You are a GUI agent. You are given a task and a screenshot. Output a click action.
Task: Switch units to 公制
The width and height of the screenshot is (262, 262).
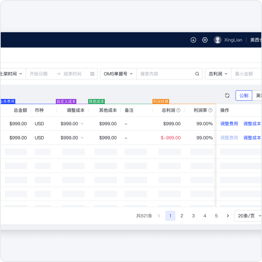tap(244, 95)
